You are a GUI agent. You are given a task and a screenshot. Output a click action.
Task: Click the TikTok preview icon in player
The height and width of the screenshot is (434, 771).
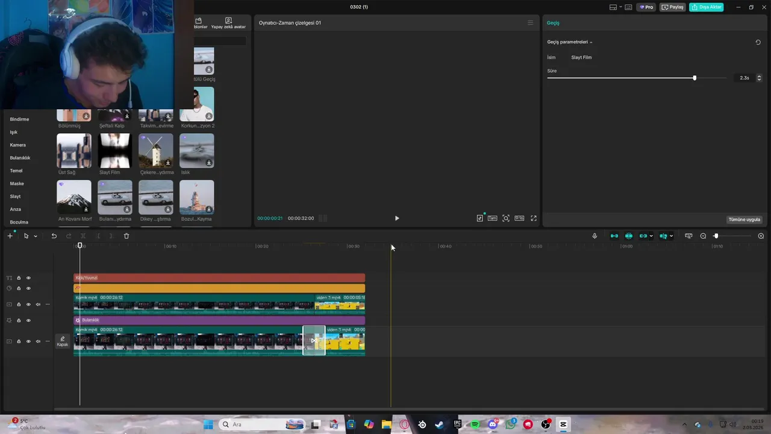click(x=480, y=218)
